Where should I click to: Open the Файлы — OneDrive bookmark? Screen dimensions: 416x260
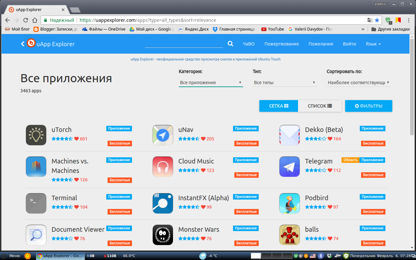(104, 29)
